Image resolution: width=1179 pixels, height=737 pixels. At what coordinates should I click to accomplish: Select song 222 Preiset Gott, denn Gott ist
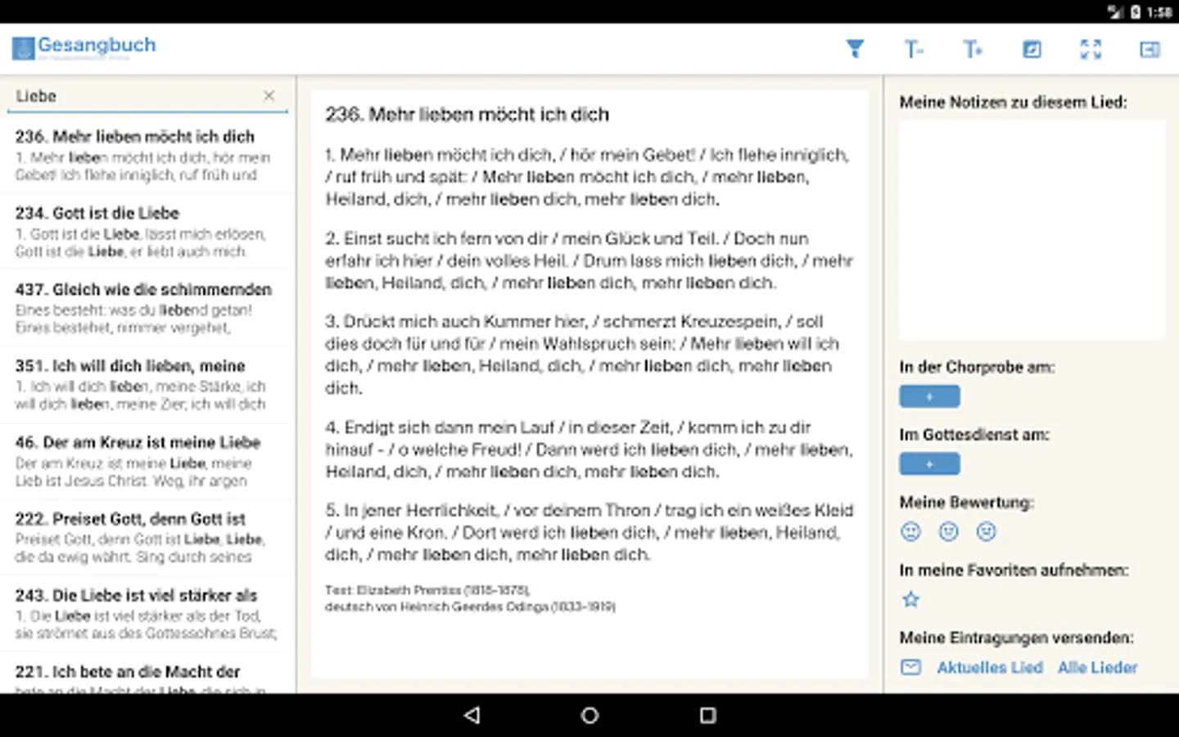pyautogui.click(x=147, y=537)
